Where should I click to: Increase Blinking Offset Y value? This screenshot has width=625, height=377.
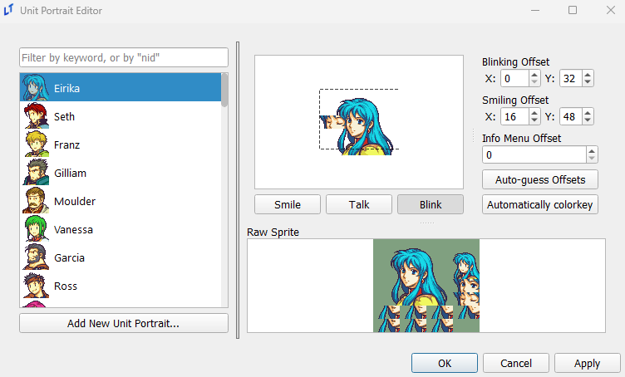(x=588, y=75)
